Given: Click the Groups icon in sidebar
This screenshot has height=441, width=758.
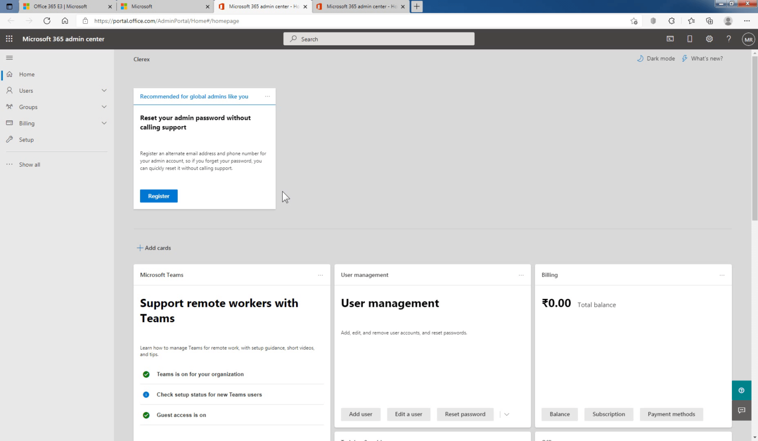Looking at the screenshot, I should (9, 107).
